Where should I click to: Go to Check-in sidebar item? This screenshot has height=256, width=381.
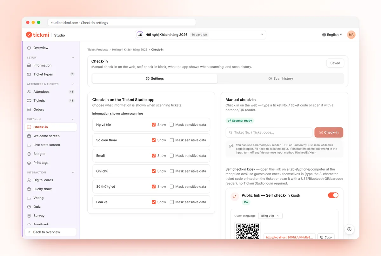pyautogui.click(x=50, y=127)
